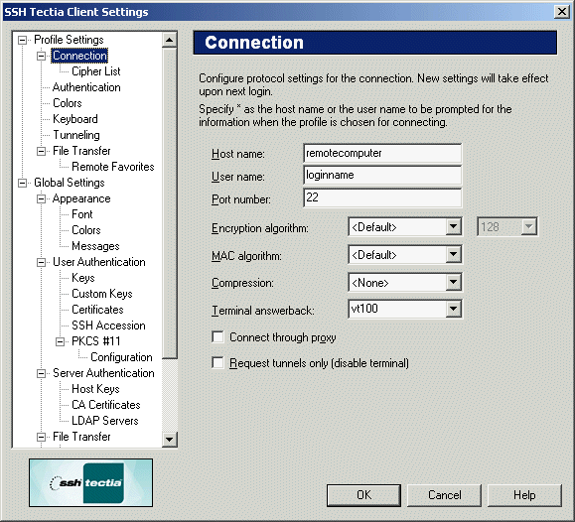Click the User name input field

[x=382, y=175]
